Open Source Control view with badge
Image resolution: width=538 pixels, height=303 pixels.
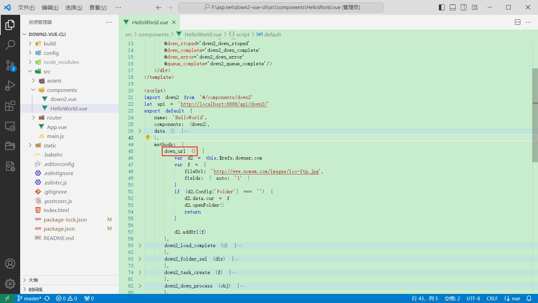click(10, 65)
